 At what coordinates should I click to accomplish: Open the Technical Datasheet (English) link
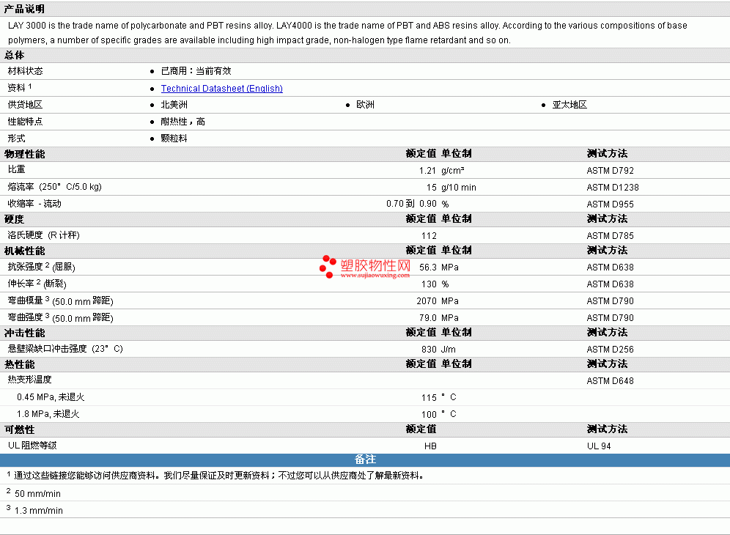221,89
